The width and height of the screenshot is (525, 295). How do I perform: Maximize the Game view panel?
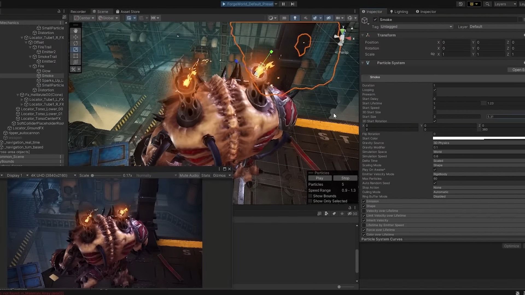(224, 169)
